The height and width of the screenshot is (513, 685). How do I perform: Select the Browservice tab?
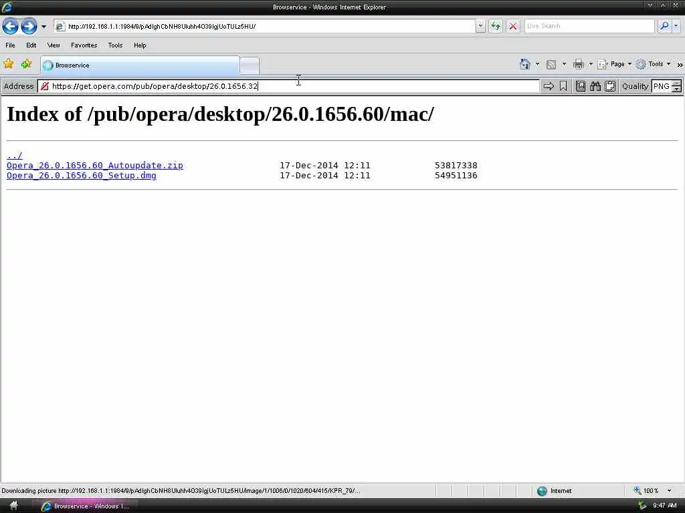[140, 65]
